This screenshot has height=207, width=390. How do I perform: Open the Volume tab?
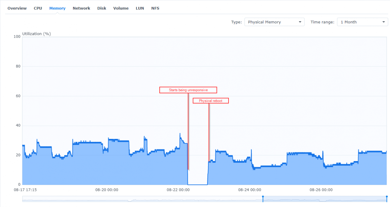pos(121,8)
